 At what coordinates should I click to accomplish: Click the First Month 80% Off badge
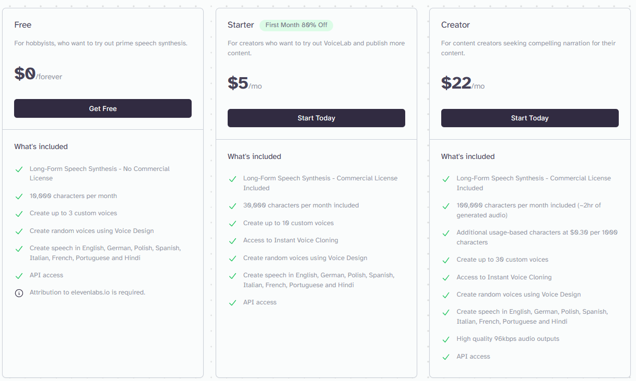coord(296,25)
